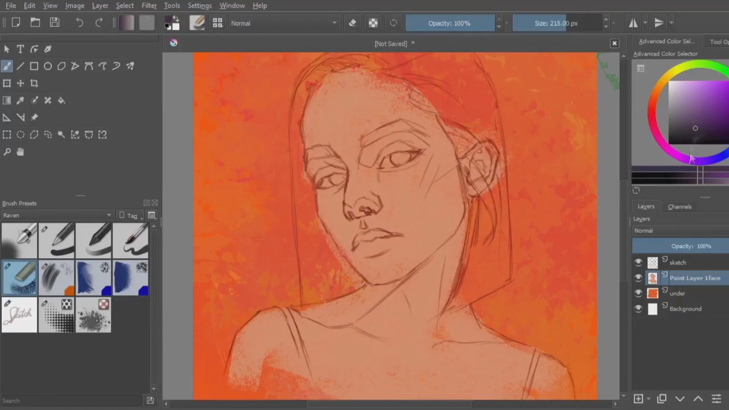Viewport: 729px width, 410px height.
Task: Adjust the layer Opacity slider
Action: pyautogui.click(x=680, y=246)
